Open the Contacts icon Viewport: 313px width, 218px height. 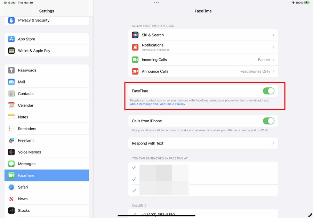[11, 94]
